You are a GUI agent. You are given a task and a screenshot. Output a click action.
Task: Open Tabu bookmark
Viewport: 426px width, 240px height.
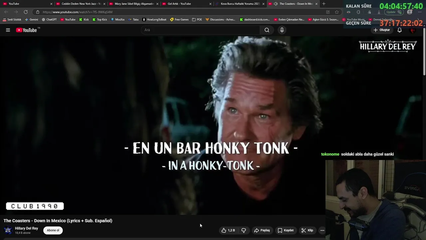133,20
